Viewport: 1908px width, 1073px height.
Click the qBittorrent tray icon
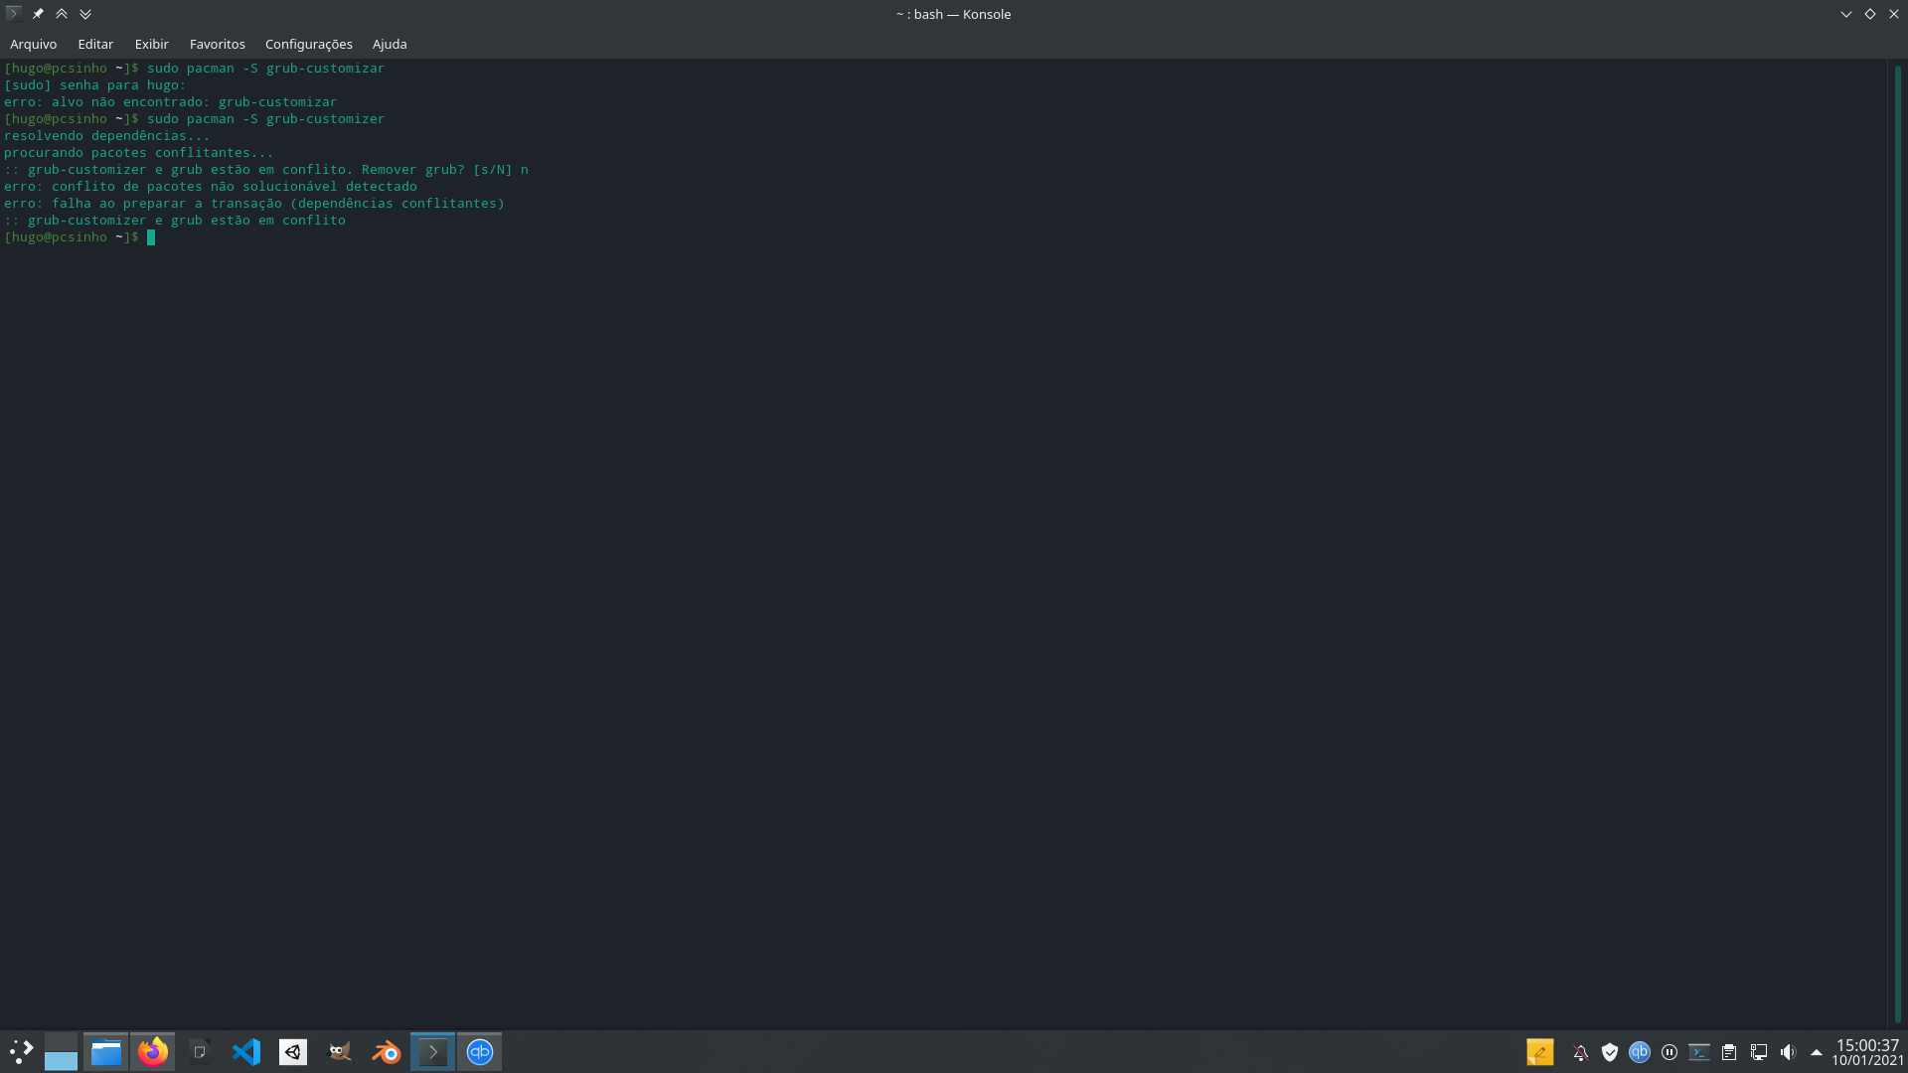1640,1052
